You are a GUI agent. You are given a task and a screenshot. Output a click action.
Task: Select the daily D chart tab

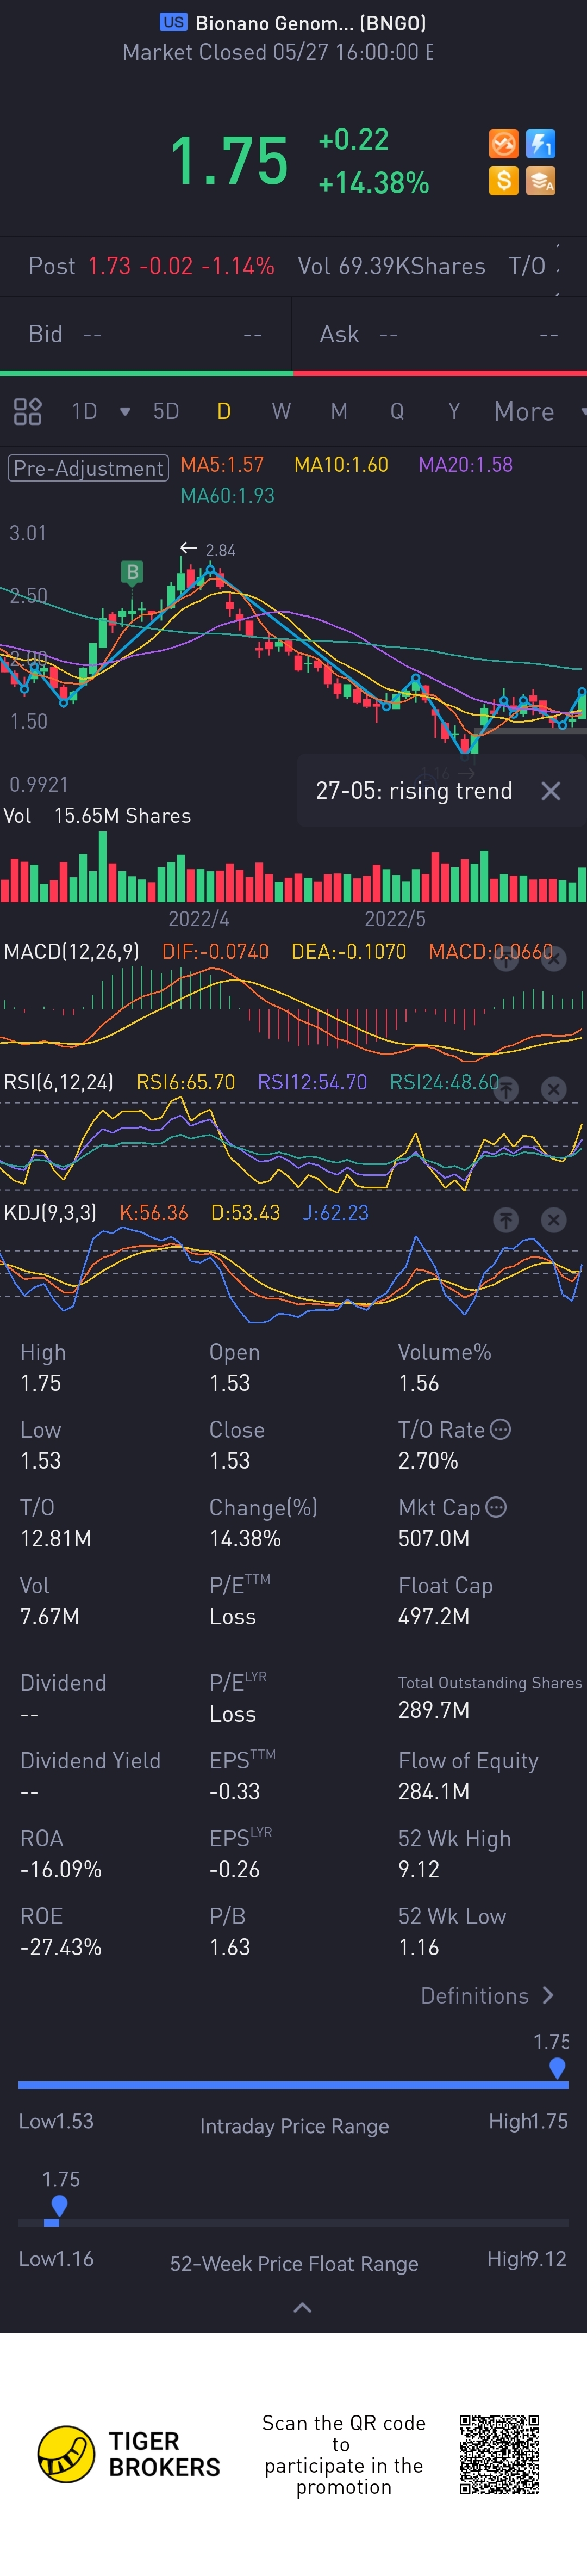[x=223, y=411]
